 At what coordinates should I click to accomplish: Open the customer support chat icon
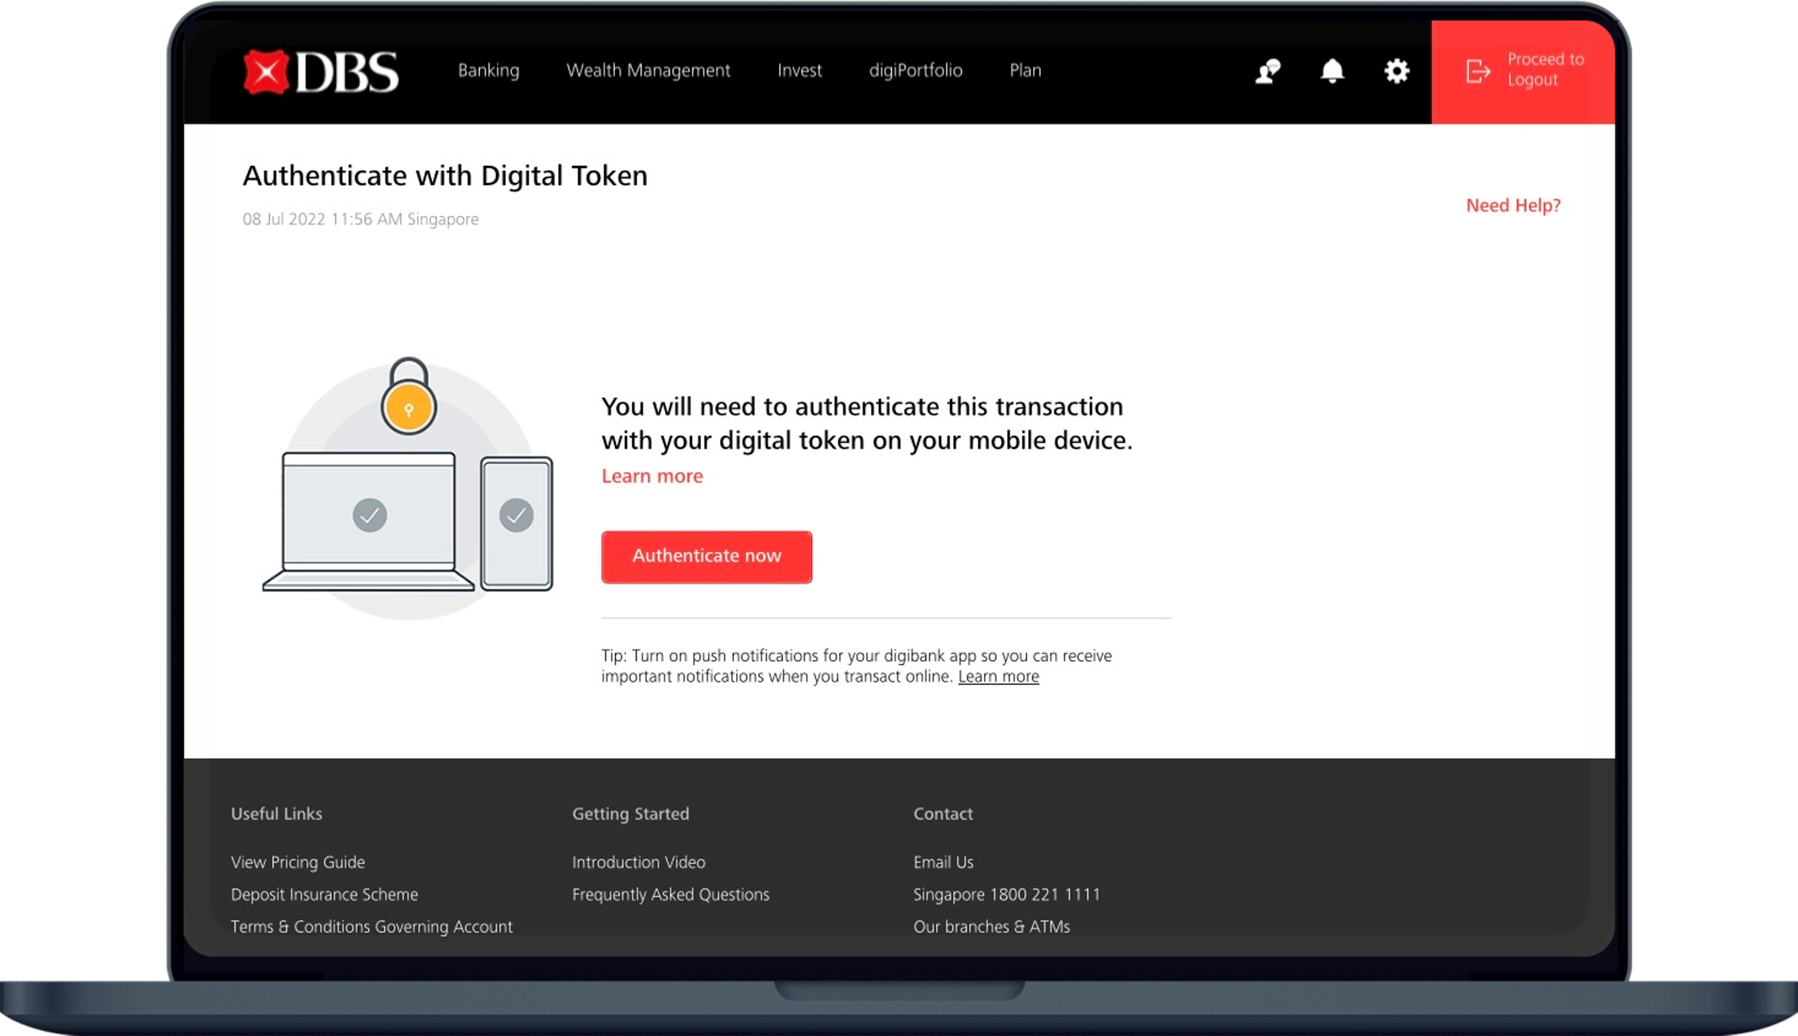point(1267,71)
